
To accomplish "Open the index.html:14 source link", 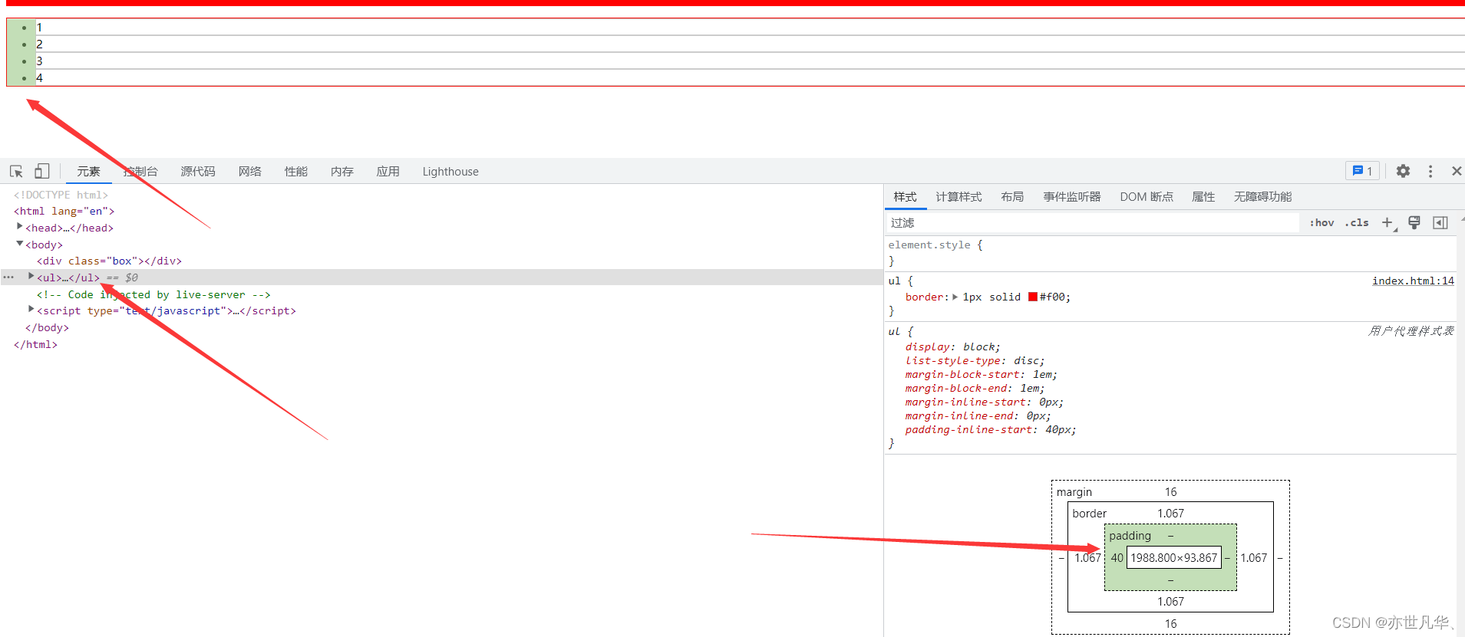I will 1413,281.
